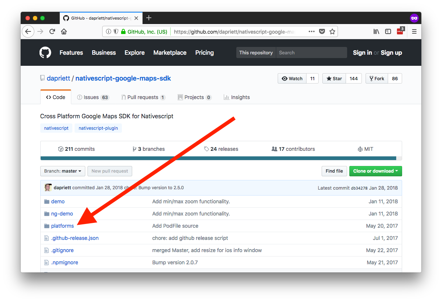Screen dimensions: 442x302
Task: Open the browser home page icon
Action: pyautogui.click(x=64, y=31)
